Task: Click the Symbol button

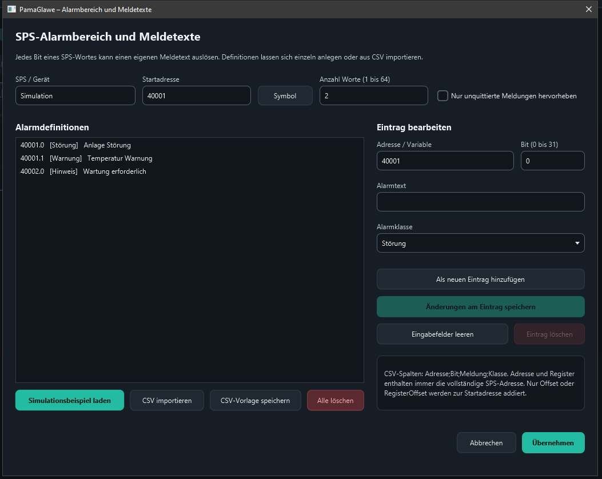Action: 285,95
